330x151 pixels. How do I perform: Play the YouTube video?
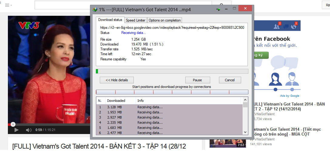coord(16,130)
